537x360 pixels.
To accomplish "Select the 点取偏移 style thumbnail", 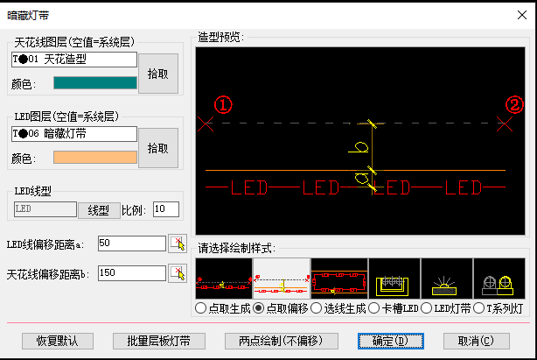I will coord(282,279).
